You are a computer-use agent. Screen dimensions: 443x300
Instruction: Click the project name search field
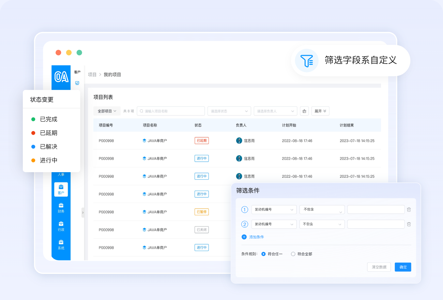point(171,111)
